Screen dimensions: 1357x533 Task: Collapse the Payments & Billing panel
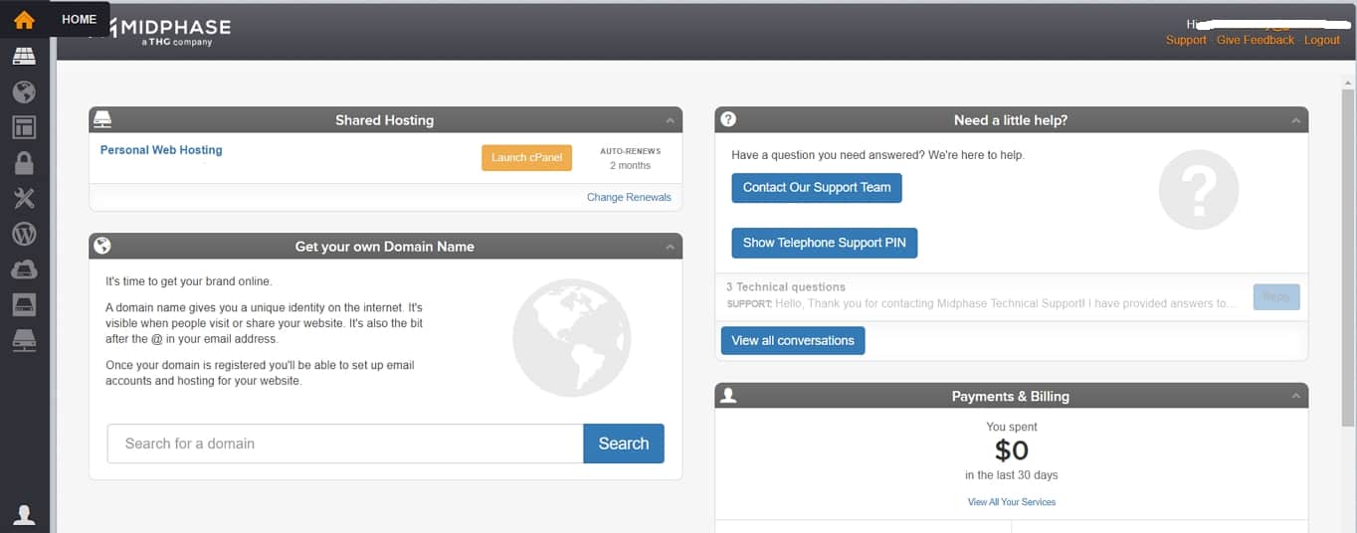[1295, 396]
